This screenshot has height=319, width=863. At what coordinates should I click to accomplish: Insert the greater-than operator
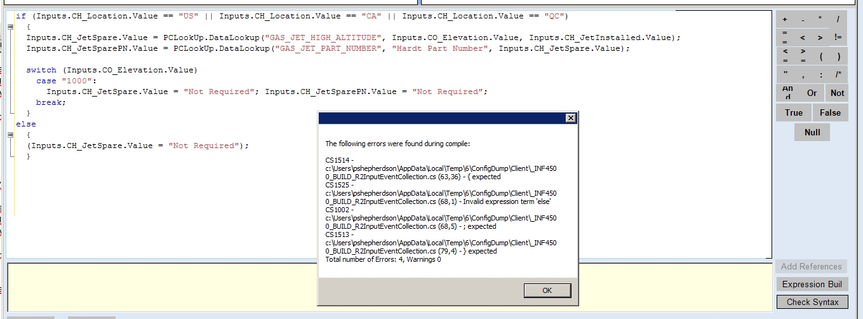click(x=820, y=37)
